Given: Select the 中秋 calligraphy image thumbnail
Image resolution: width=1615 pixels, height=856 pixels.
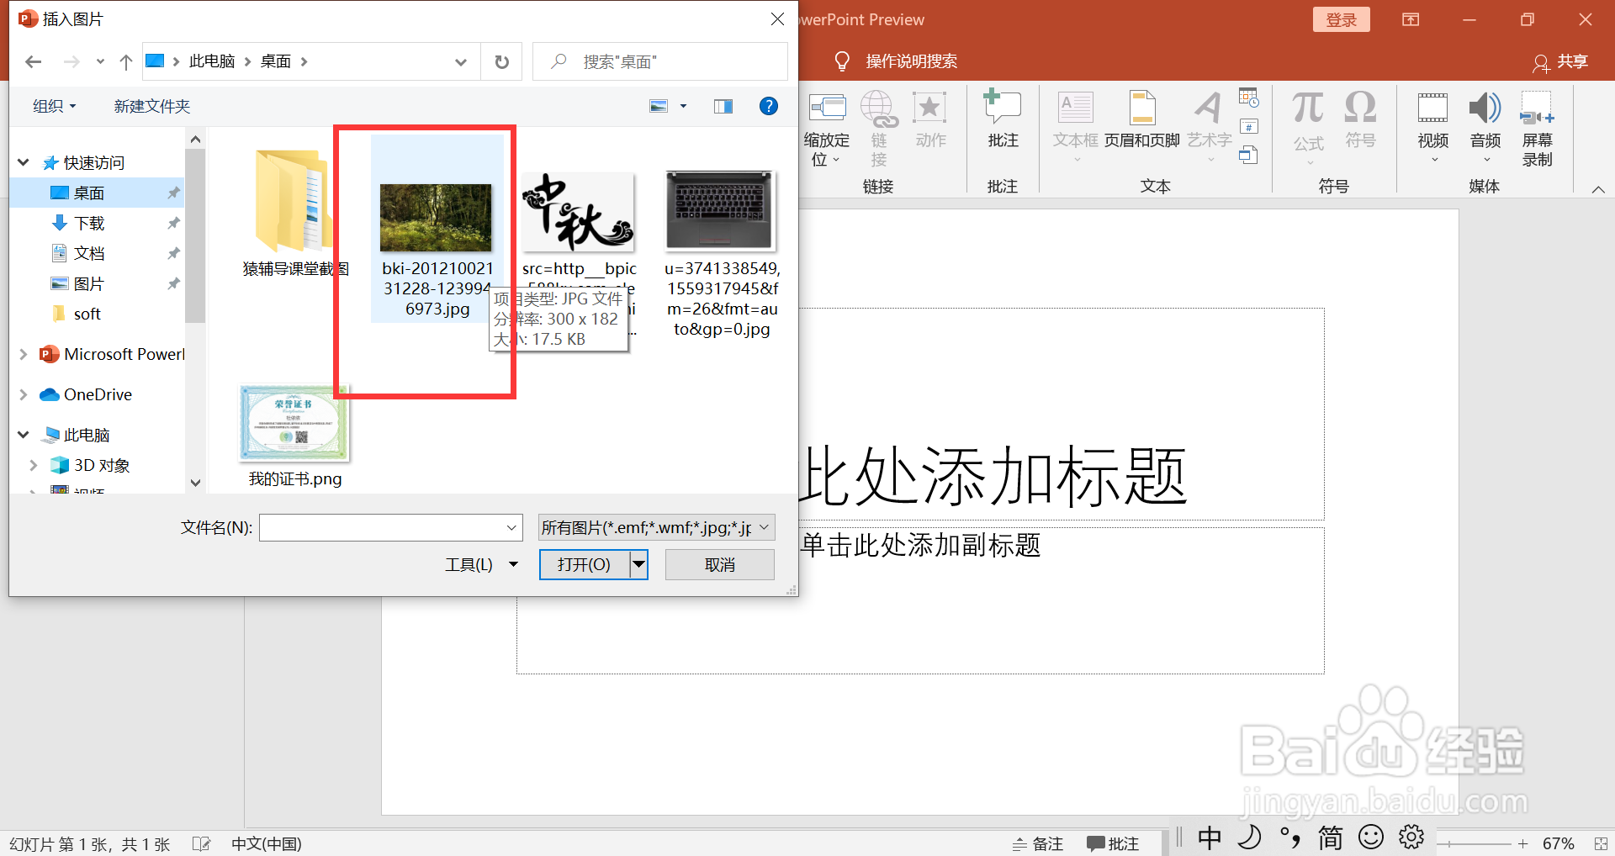Looking at the screenshot, I should point(579,211).
